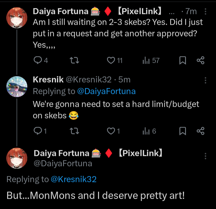The width and height of the screenshot is (216, 209).
Task: Like the tweet with 11 likes
Action: click(x=111, y=61)
